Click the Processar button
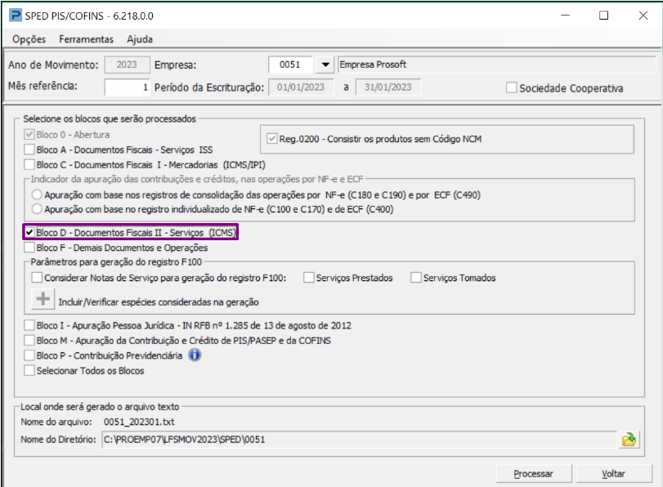The image size is (663, 487). pos(534,473)
